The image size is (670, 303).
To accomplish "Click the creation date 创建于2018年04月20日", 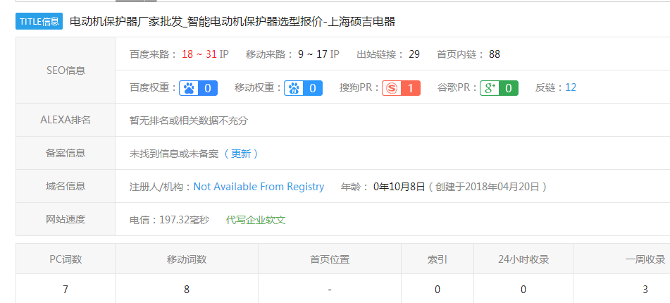I will [488, 187].
